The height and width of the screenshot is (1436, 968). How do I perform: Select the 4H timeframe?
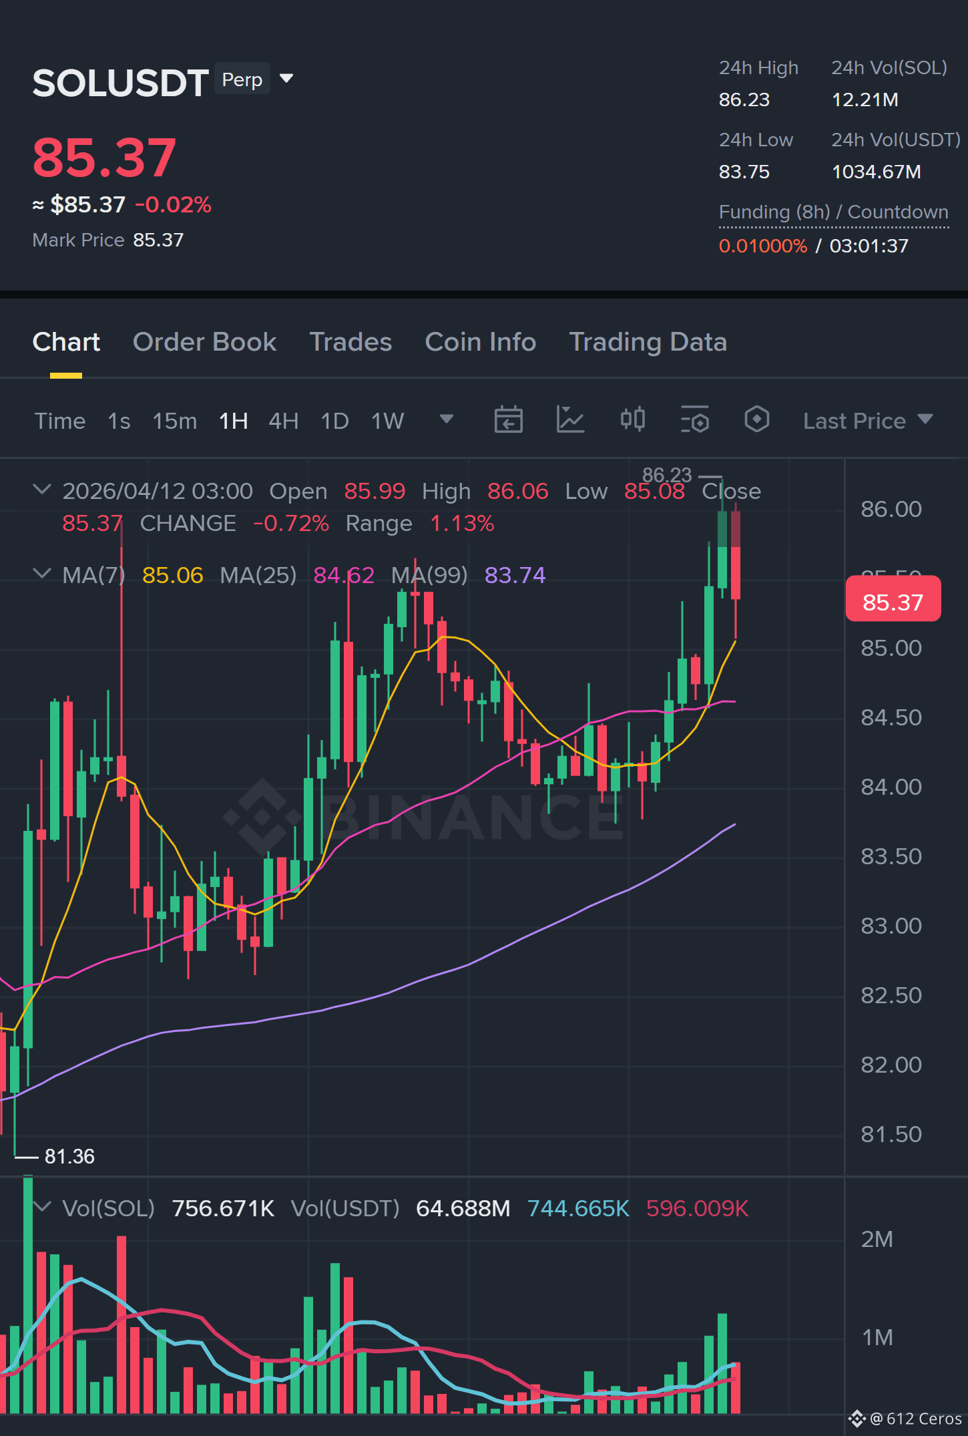click(284, 421)
